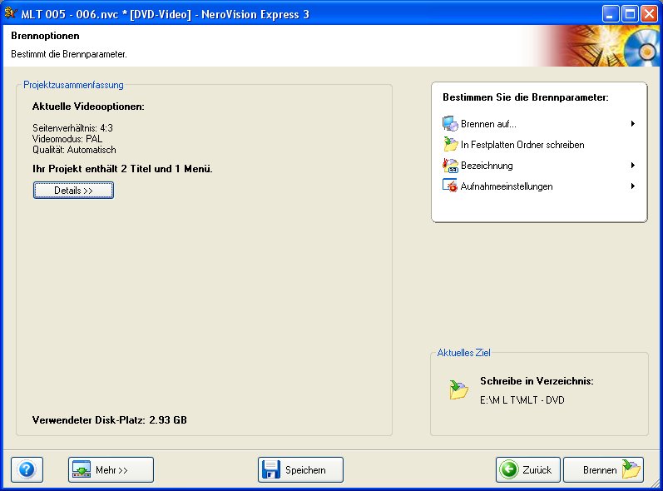Open help with the blue question mark icon
The width and height of the screenshot is (663, 491).
click(x=27, y=470)
